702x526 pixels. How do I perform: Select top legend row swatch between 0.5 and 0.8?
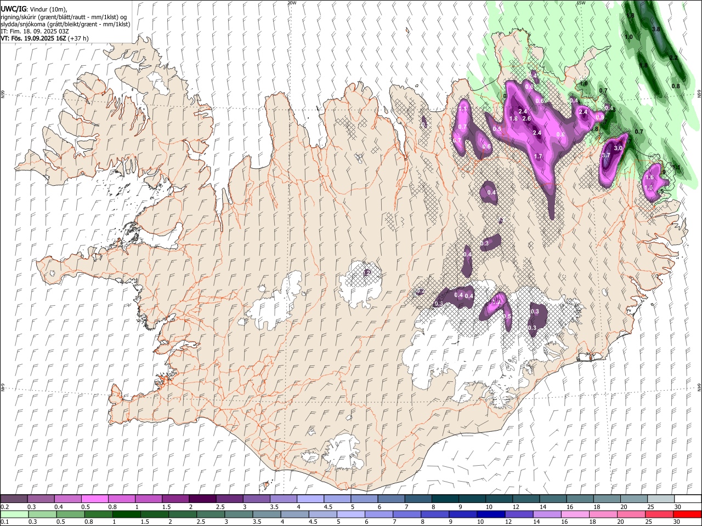[94, 499]
